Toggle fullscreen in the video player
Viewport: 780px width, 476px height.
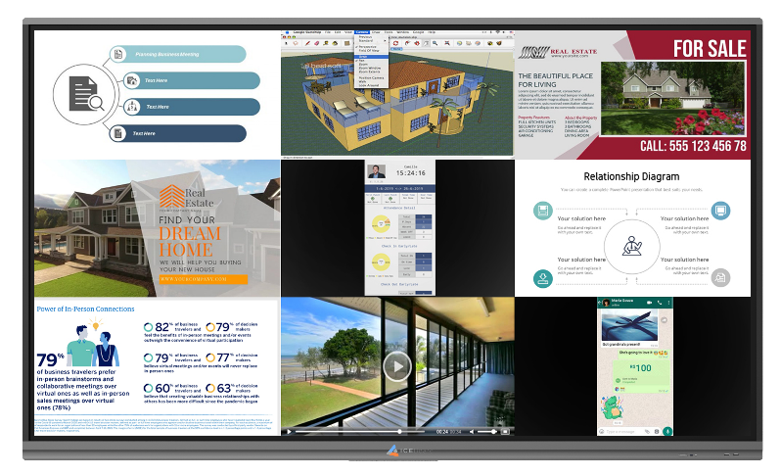505,432
